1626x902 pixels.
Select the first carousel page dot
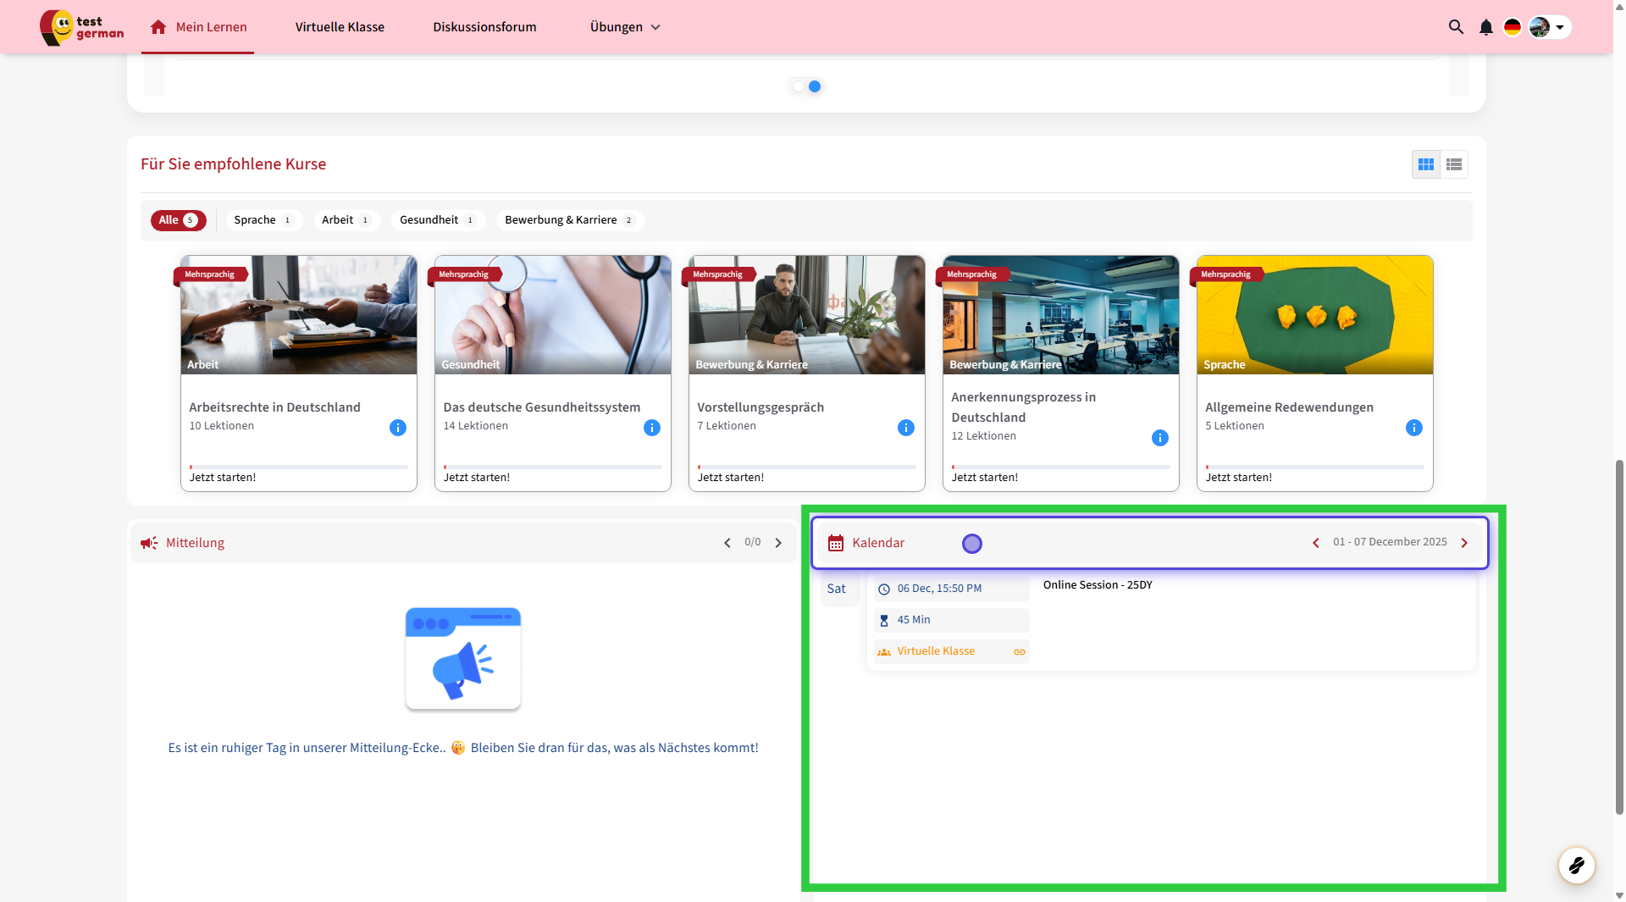799,86
